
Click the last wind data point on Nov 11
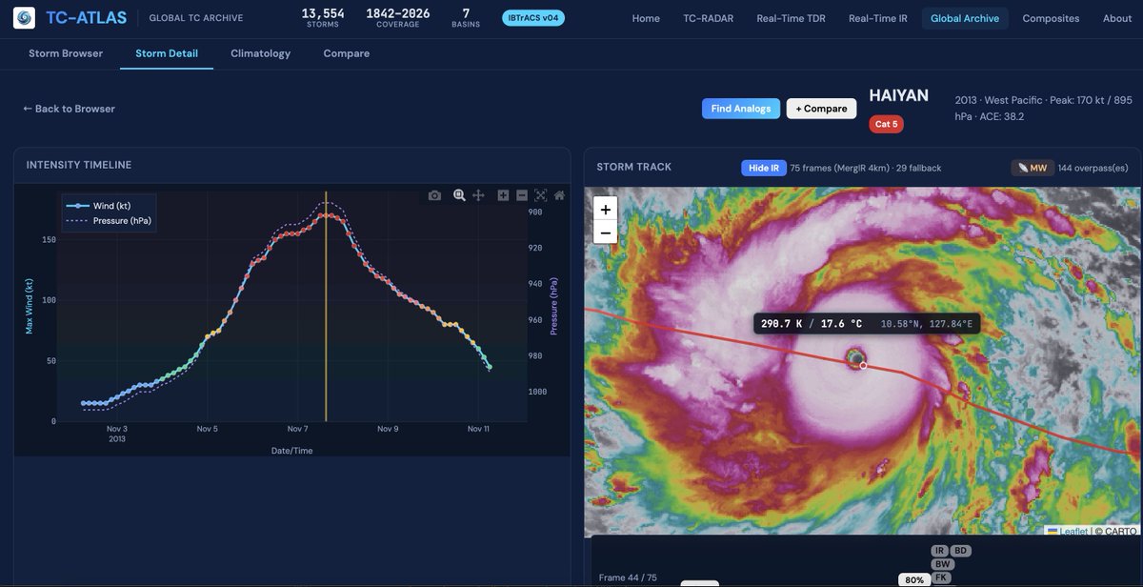coord(490,367)
